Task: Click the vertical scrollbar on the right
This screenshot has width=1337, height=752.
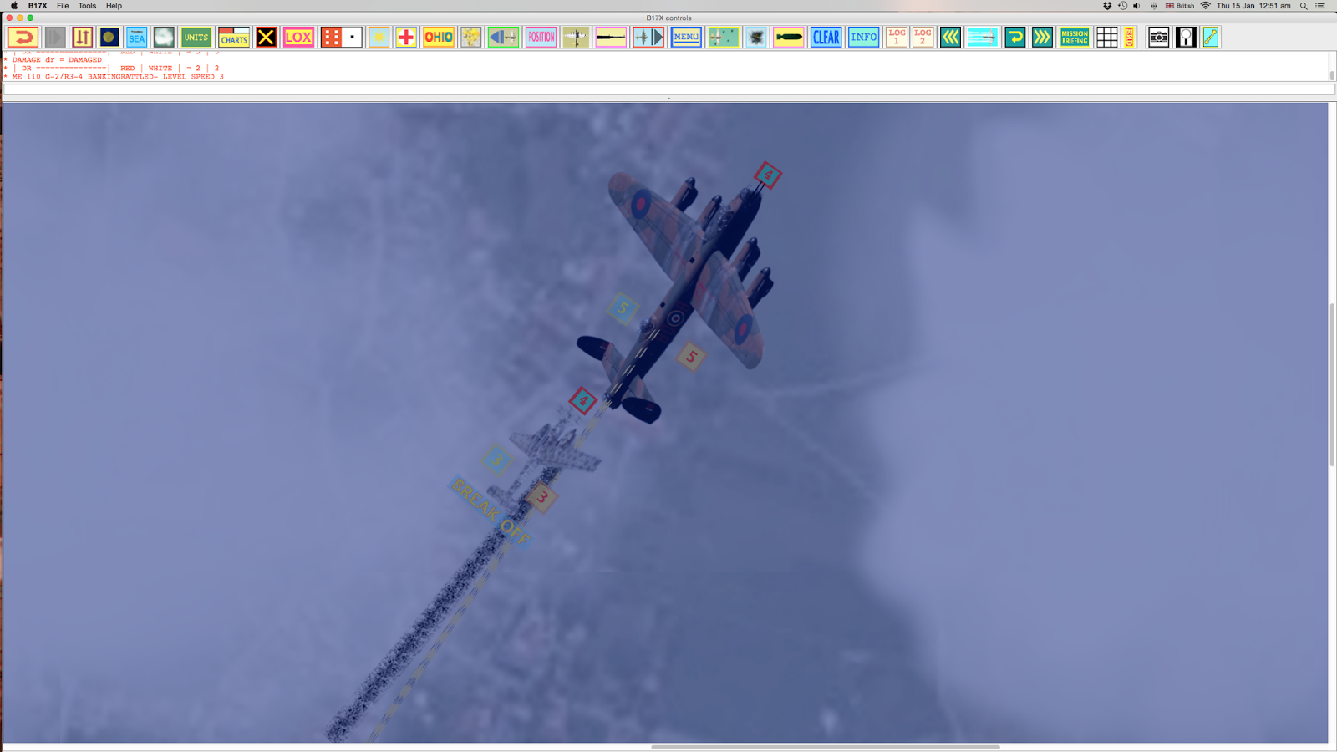Action: click(x=1331, y=384)
